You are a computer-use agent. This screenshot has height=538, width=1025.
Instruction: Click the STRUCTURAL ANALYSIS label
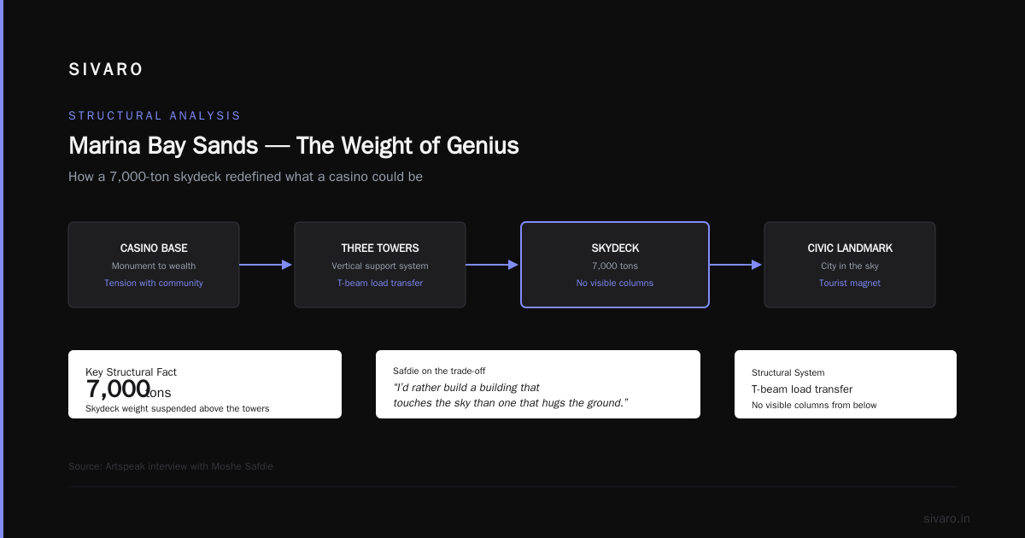point(155,115)
